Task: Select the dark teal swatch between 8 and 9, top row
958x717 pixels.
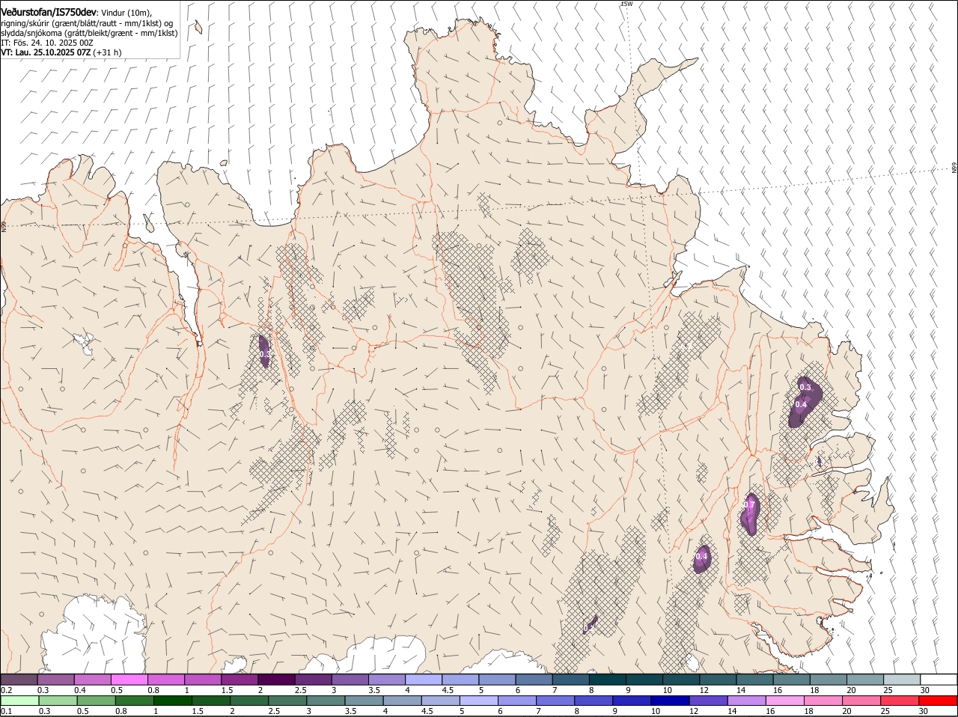Action: coord(608,680)
